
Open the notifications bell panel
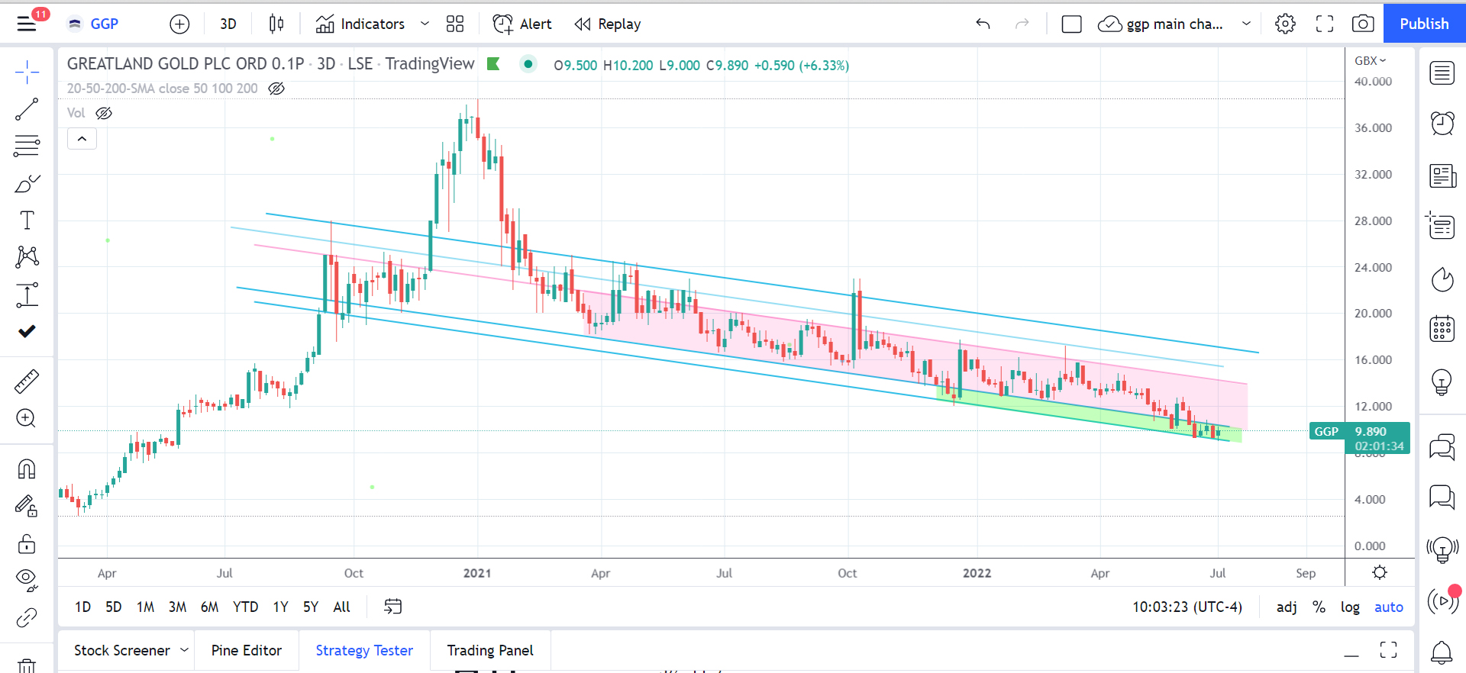pyautogui.click(x=1442, y=652)
